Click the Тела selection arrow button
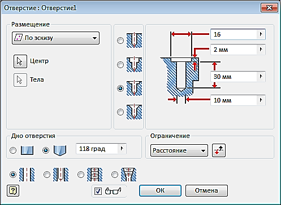 point(20,80)
